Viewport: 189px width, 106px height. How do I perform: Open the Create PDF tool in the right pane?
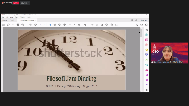pyautogui.click(x=147, y=45)
